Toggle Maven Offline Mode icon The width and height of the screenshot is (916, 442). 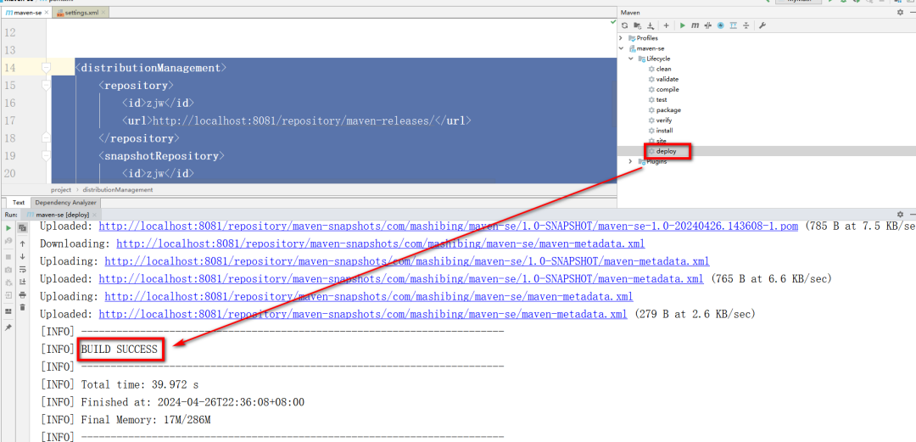(708, 25)
